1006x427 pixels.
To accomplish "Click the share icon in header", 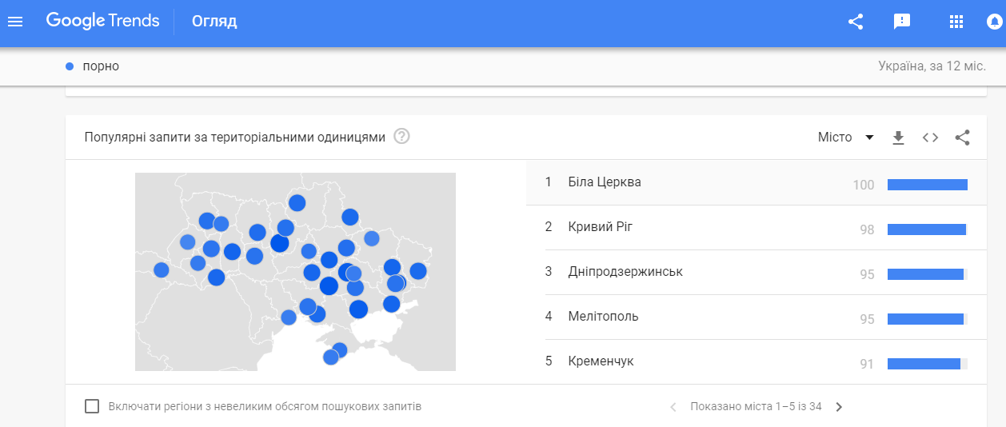I will coord(856,22).
